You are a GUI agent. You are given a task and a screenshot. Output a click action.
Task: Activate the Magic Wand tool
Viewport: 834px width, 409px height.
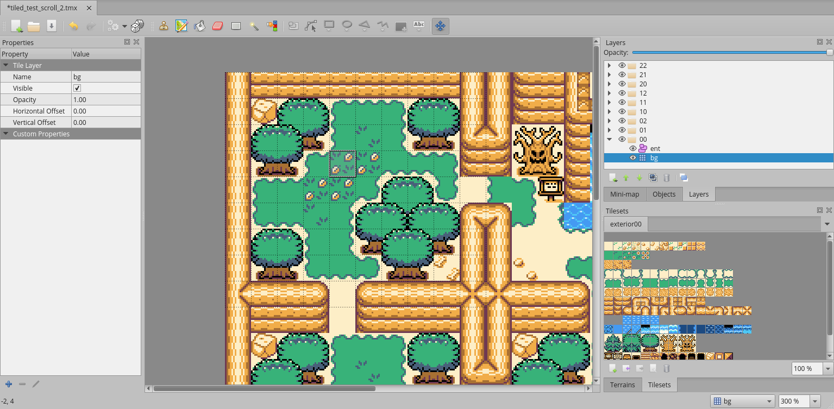click(254, 26)
